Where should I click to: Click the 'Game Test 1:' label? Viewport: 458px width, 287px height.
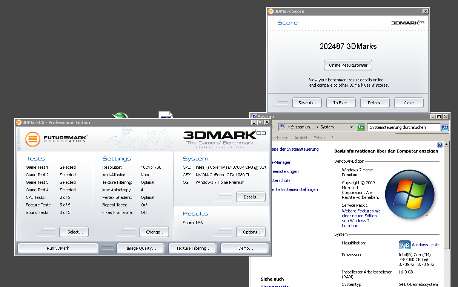click(x=37, y=167)
